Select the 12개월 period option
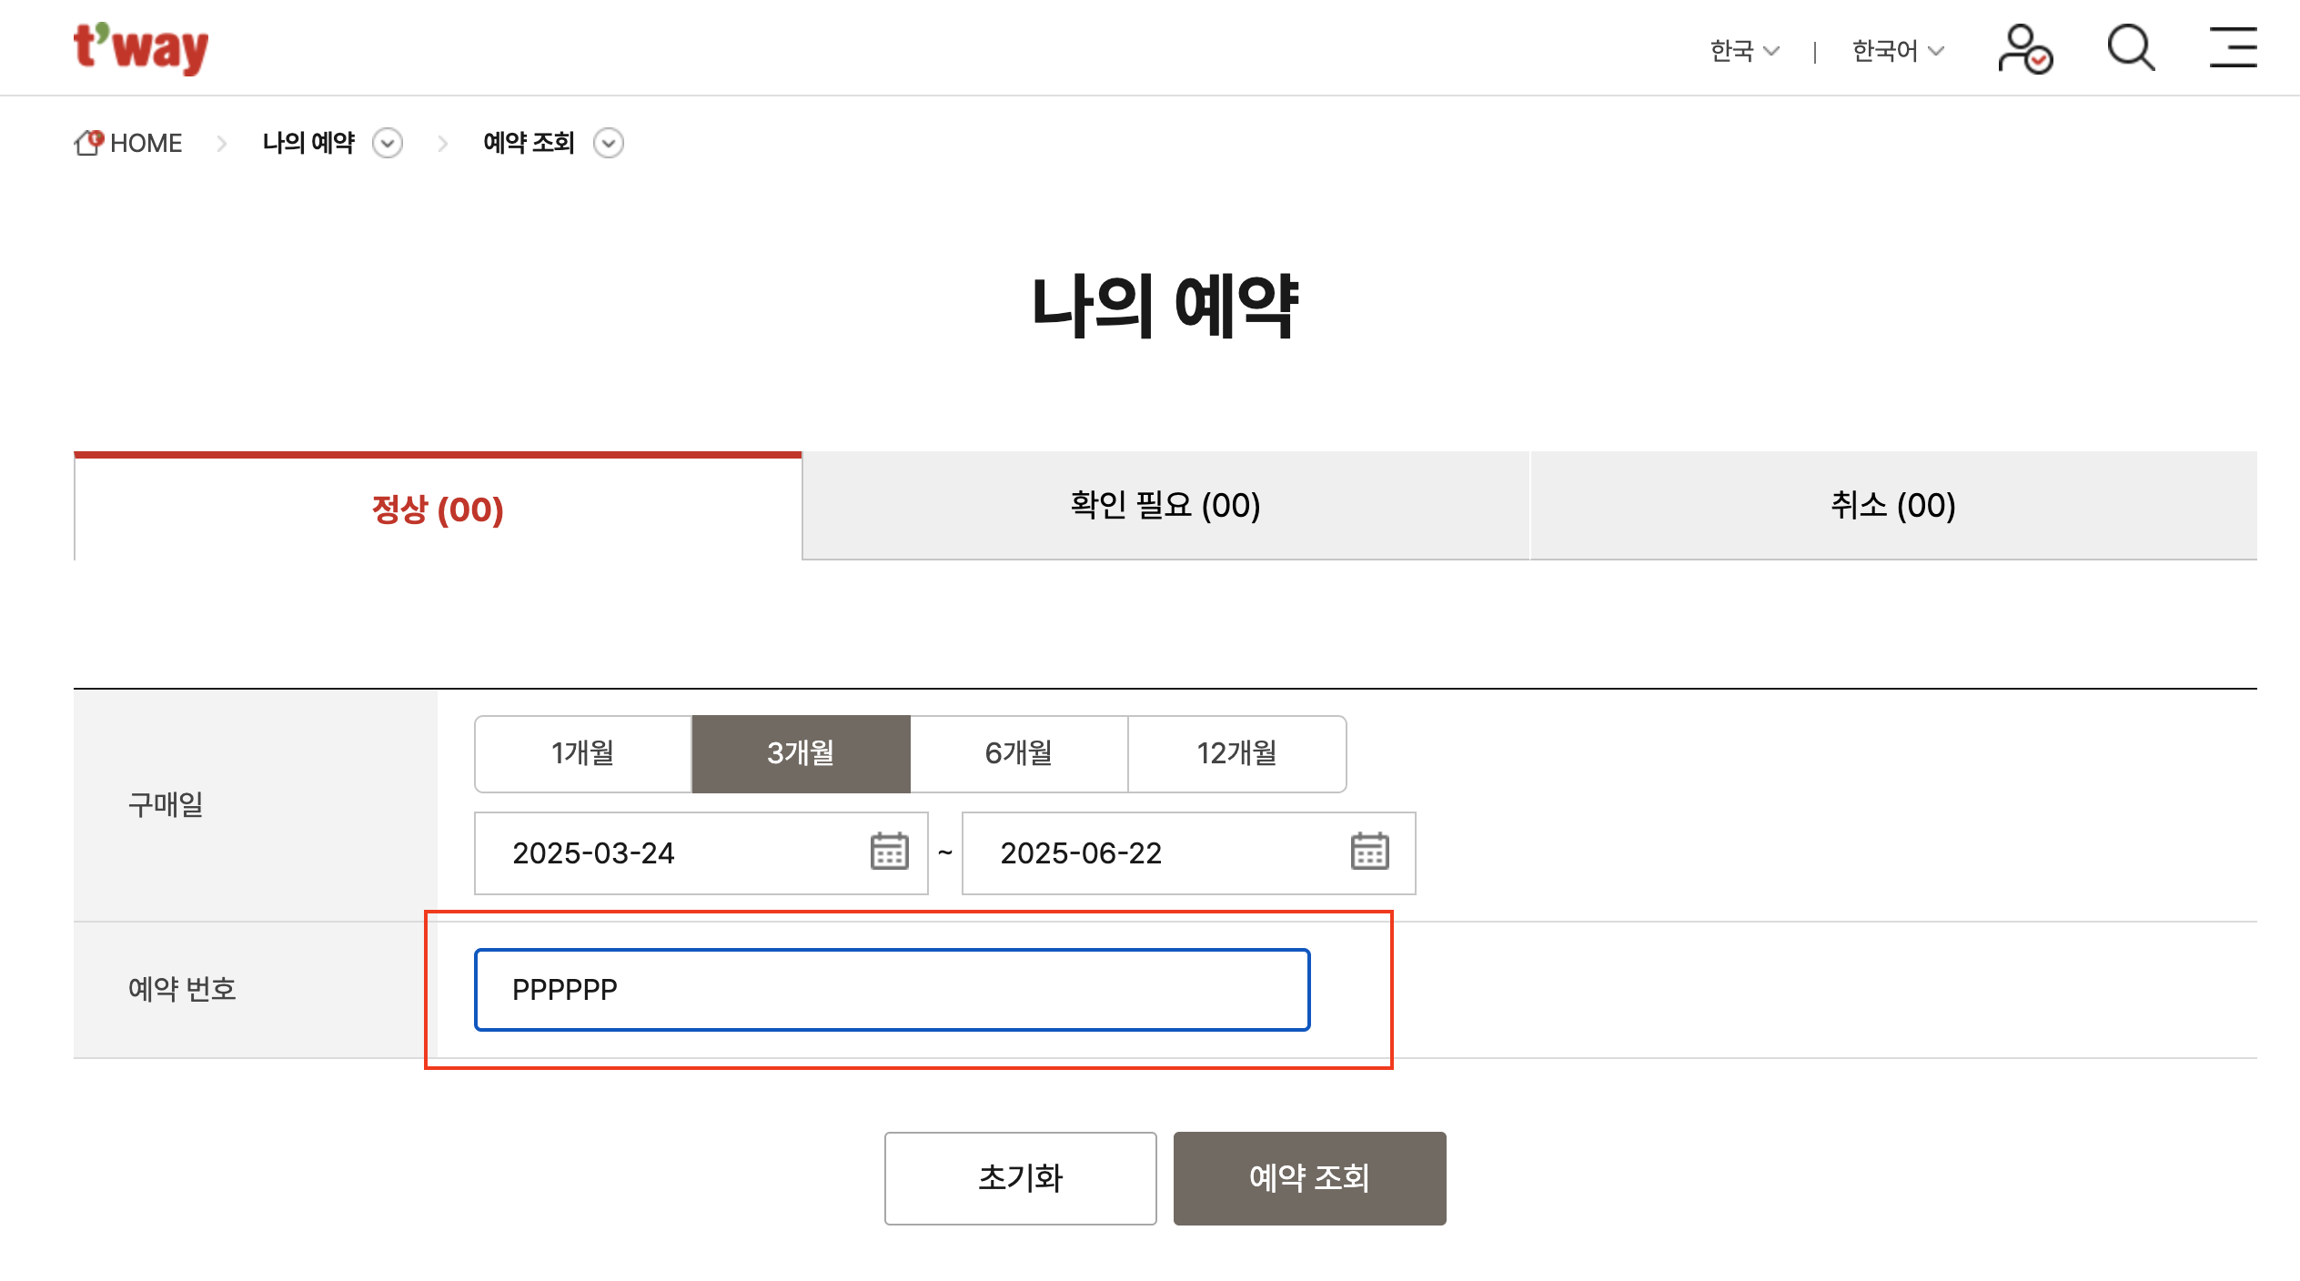The width and height of the screenshot is (2300, 1281). (x=1237, y=753)
